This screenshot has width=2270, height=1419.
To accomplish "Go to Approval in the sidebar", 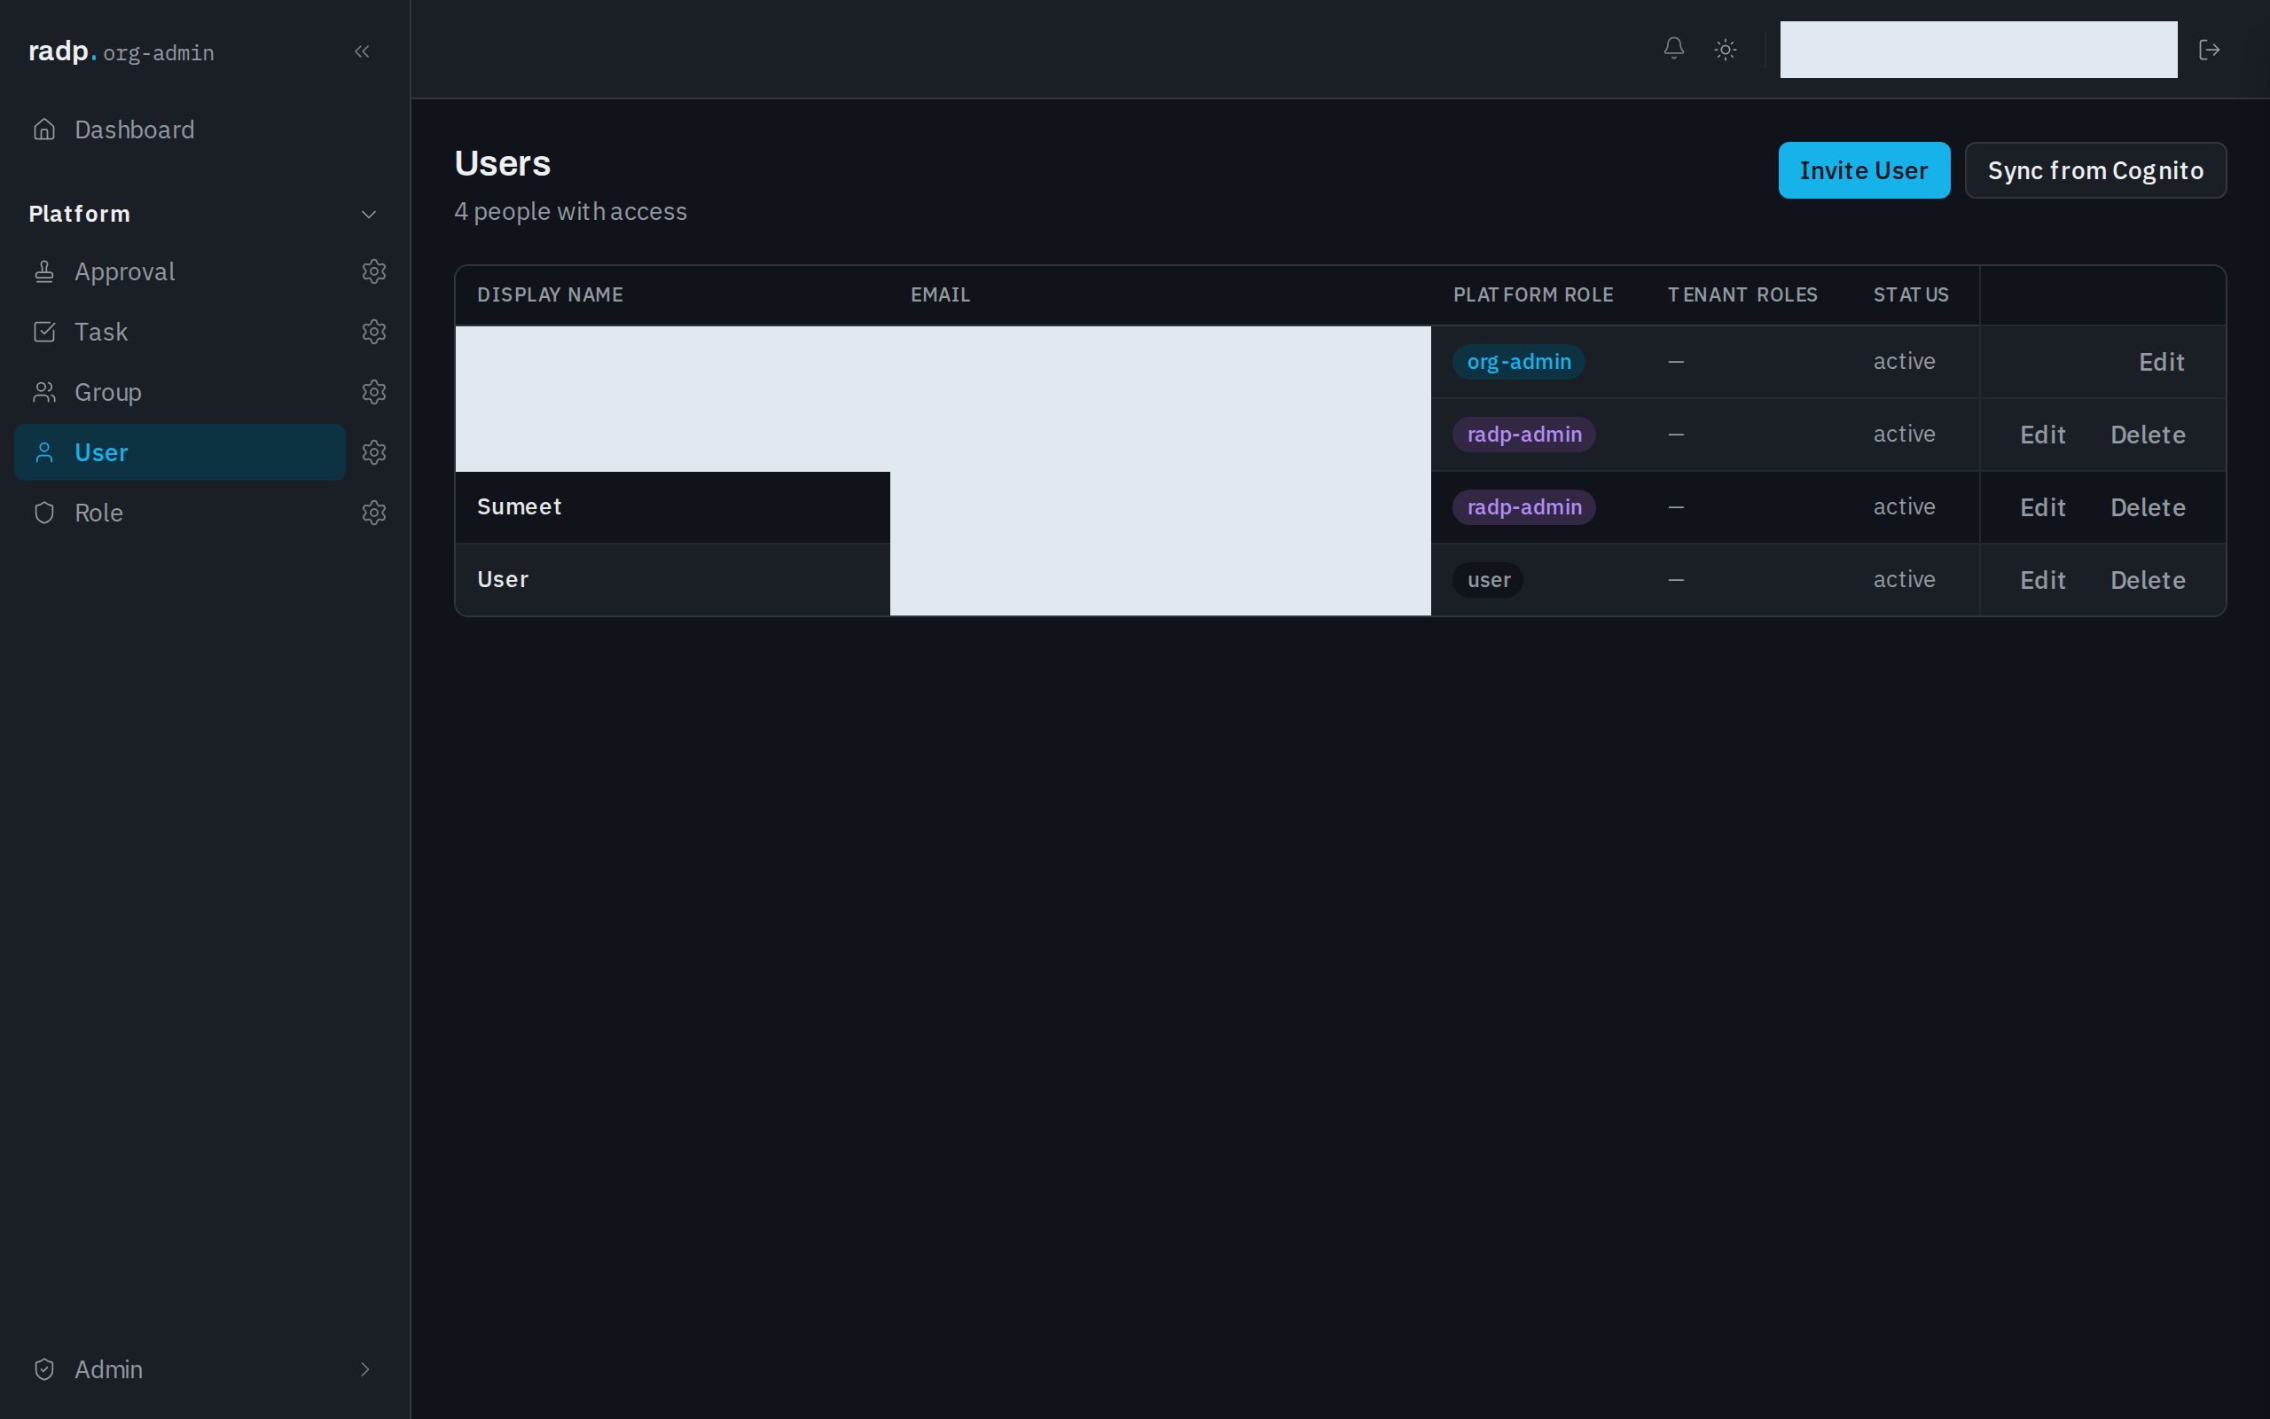I will coord(180,271).
